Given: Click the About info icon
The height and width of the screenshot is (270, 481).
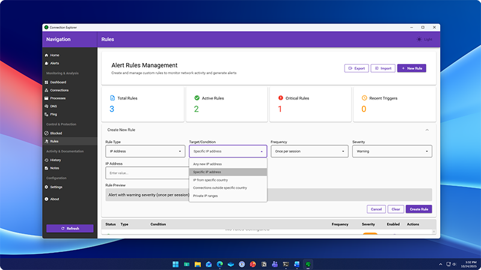Looking at the screenshot, I should [x=46, y=199].
